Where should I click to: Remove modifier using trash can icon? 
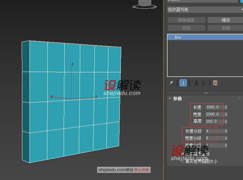(x=203, y=83)
